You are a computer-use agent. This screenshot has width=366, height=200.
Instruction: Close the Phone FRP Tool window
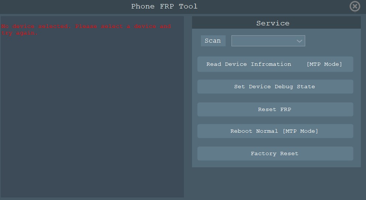(x=355, y=6)
